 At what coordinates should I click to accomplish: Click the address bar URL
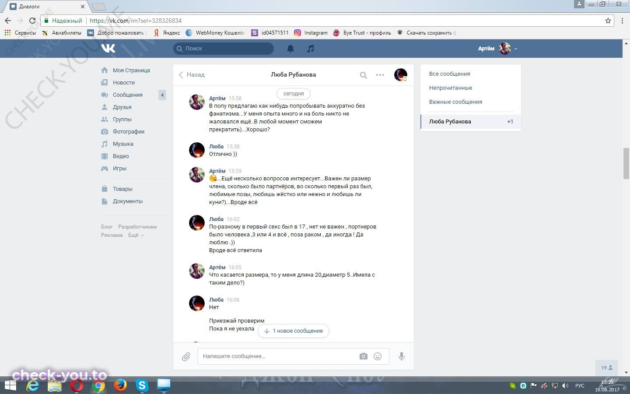136,21
